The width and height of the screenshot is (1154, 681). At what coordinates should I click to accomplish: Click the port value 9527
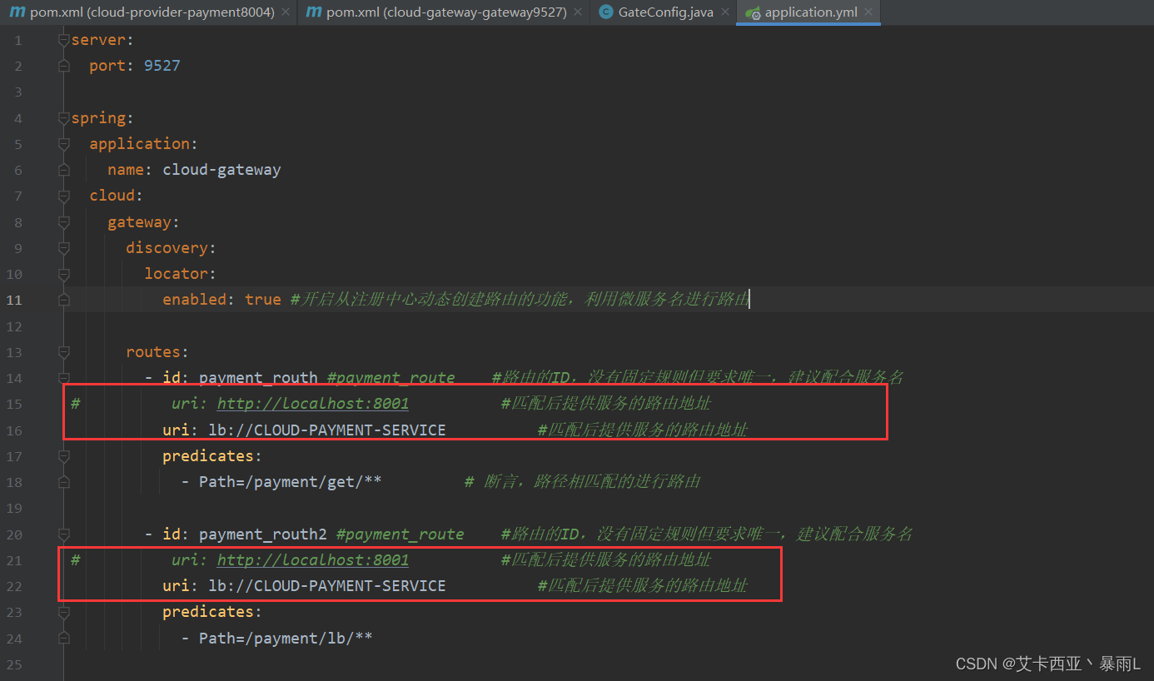[162, 66]
